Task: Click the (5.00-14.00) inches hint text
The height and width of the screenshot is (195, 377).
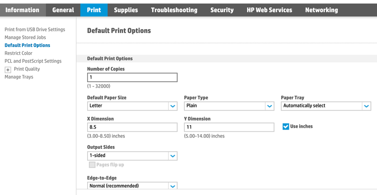Action: click(x=204, y=136)
